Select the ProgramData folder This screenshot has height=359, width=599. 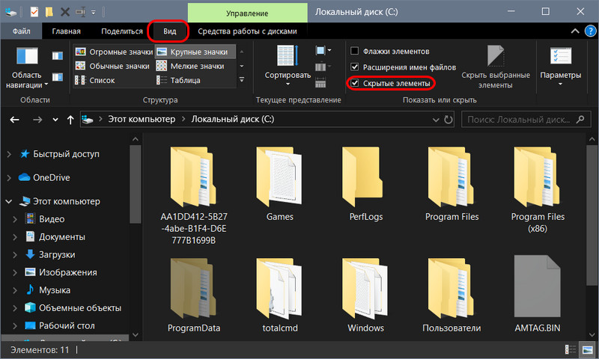(194, 295)
